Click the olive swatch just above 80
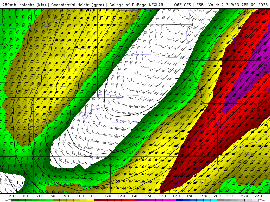Screen dimensions: 270x202 [x=56, y=200]
